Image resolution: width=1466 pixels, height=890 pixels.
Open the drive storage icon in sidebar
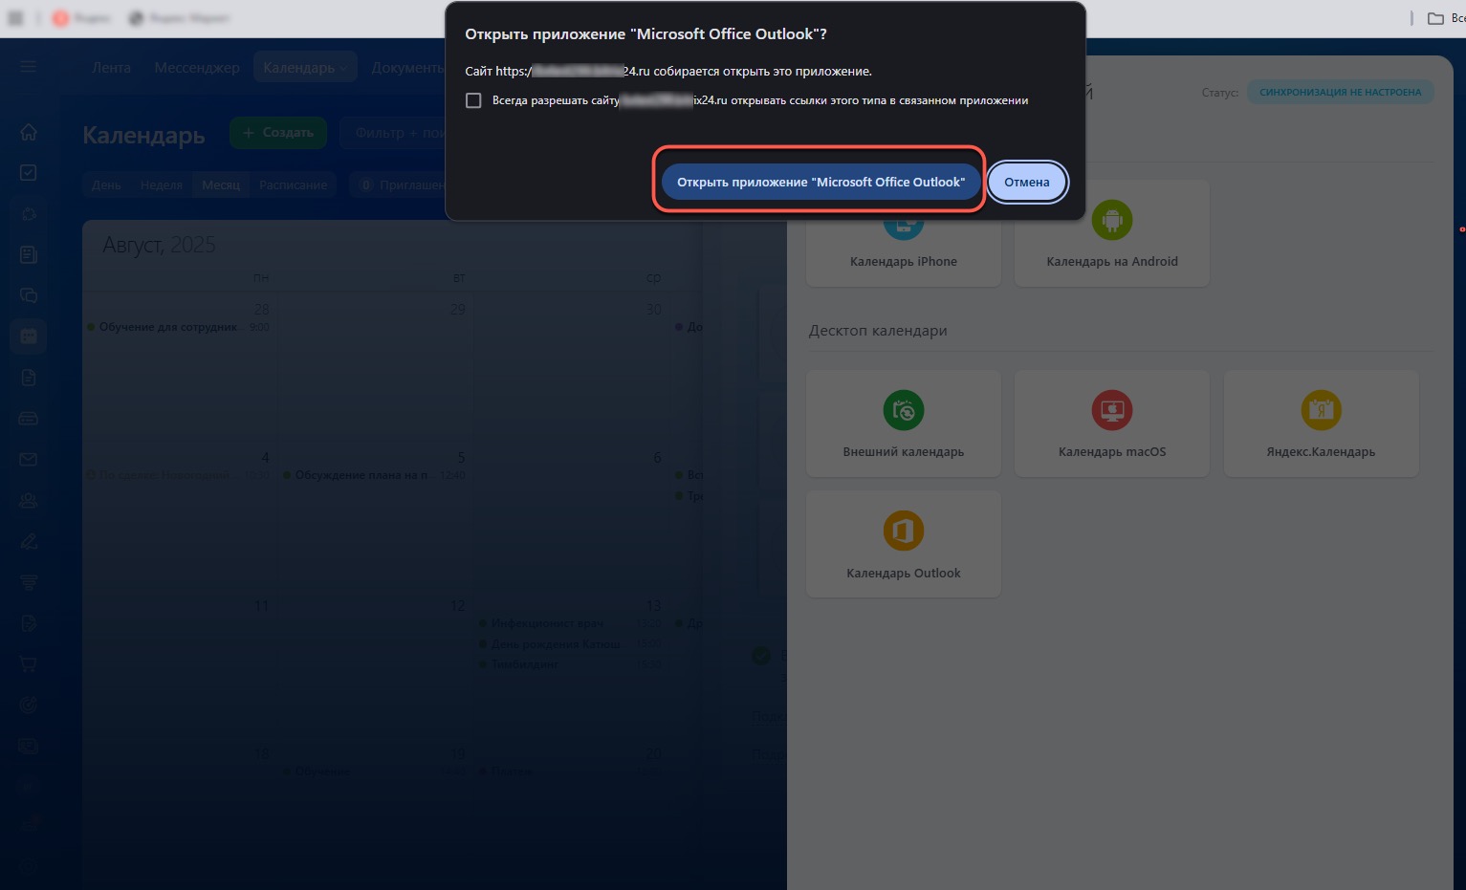coord(29,419)
